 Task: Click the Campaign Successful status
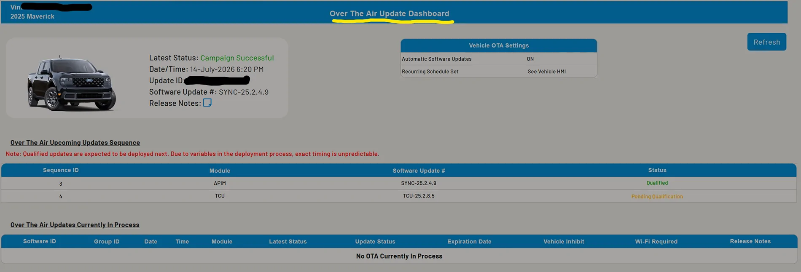(237, 58)
